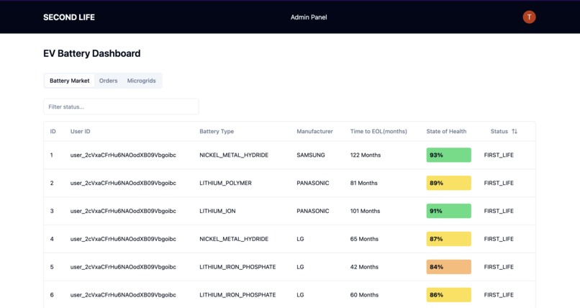580x308 pixels.
Task: Click the 89% yellow health badge
Action: 449,183
